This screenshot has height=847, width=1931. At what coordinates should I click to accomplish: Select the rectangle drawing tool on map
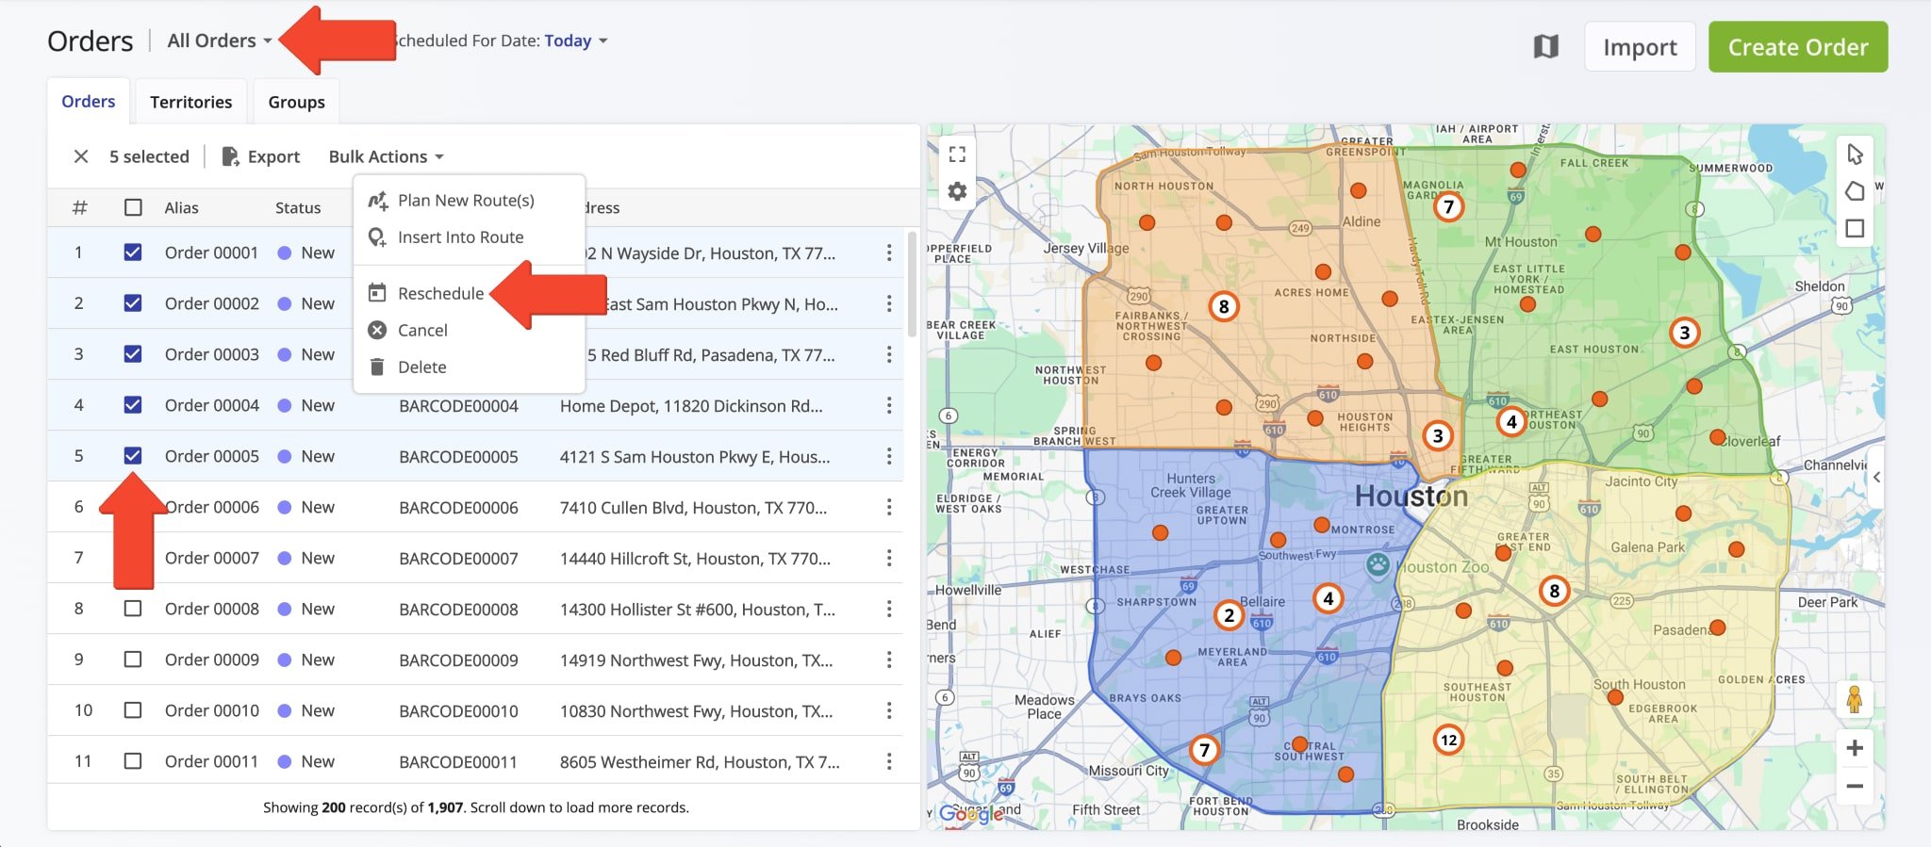[1855, 228]
